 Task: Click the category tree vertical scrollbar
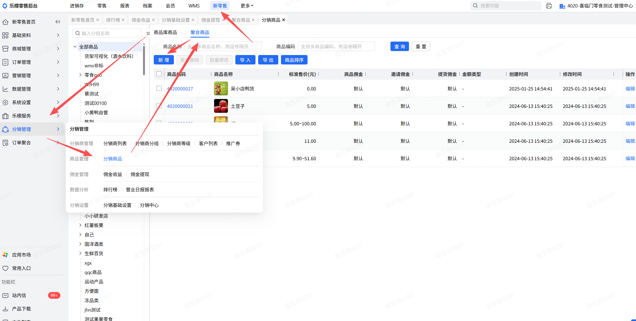[144, 60]
